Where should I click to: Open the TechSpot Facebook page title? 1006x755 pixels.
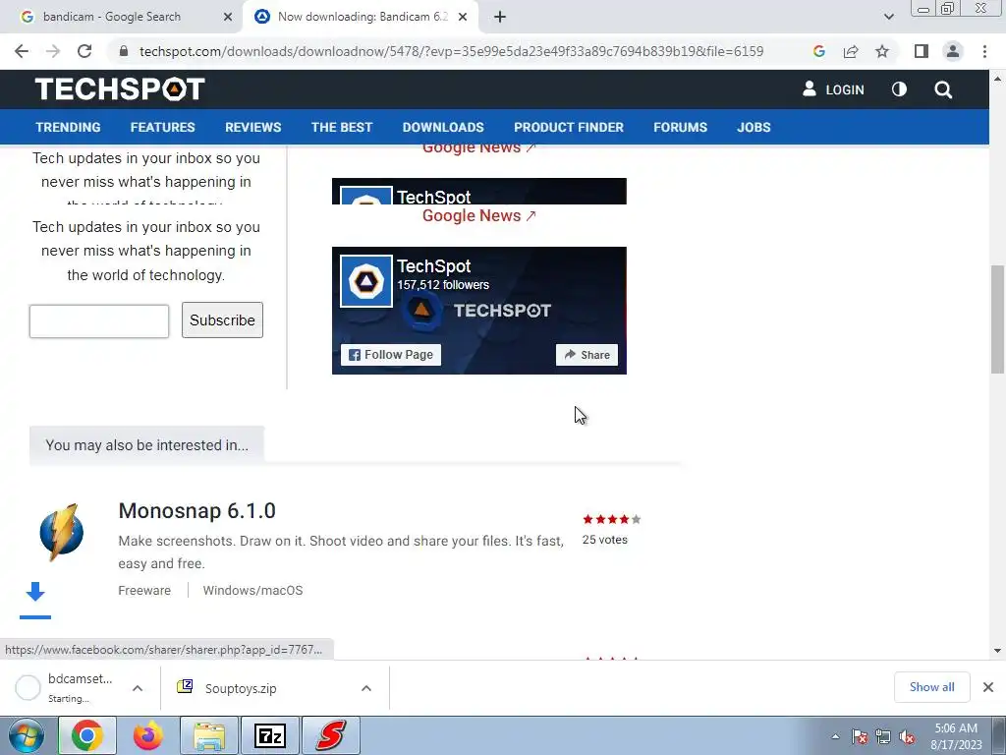pos(433,265)
